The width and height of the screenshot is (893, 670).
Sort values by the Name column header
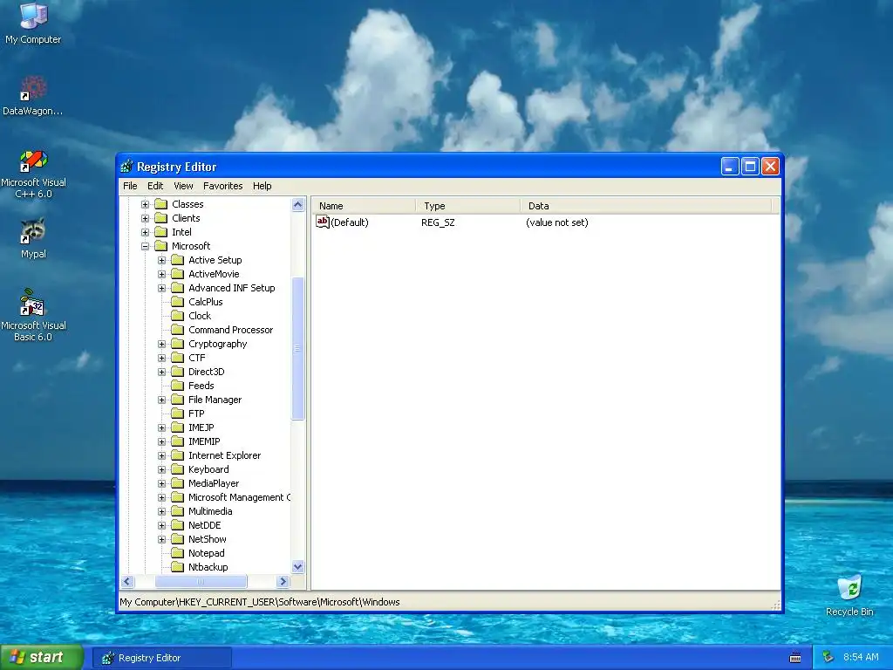point(364,206)
